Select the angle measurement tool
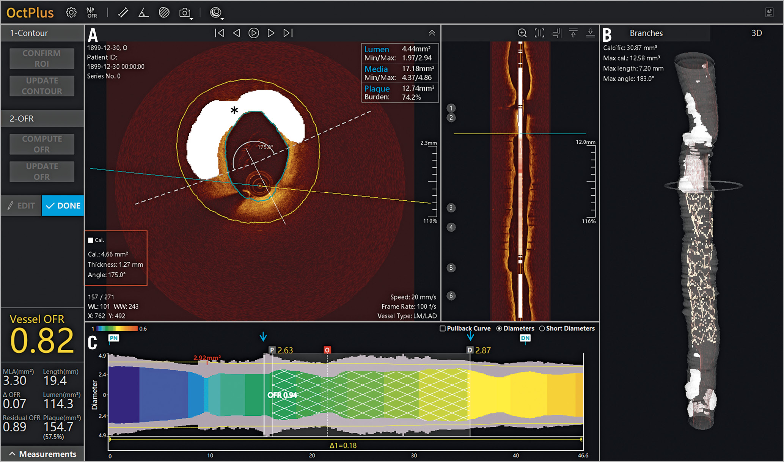 (143, 13)
